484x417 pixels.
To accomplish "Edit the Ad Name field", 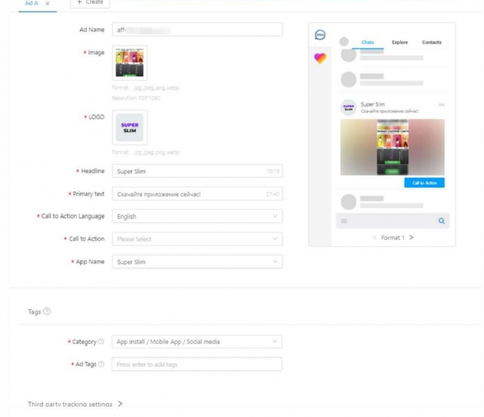I will (197, 30).
